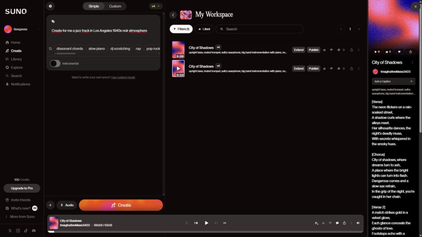
Task: Open the X (Twitter) social link
Action: coord(10,231)
